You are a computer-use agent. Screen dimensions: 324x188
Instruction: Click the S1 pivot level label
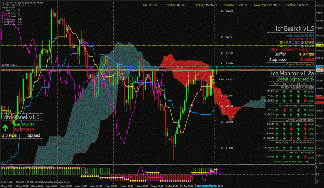(227, 96)
